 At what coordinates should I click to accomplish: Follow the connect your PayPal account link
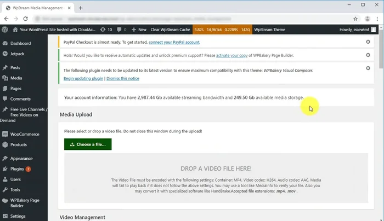[x=173, y=42]
